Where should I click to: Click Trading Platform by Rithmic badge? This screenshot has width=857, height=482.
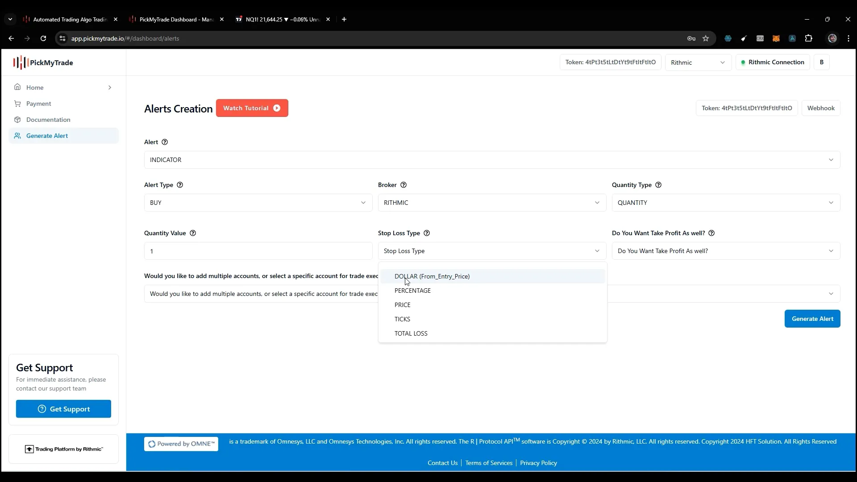pos(63,449)
